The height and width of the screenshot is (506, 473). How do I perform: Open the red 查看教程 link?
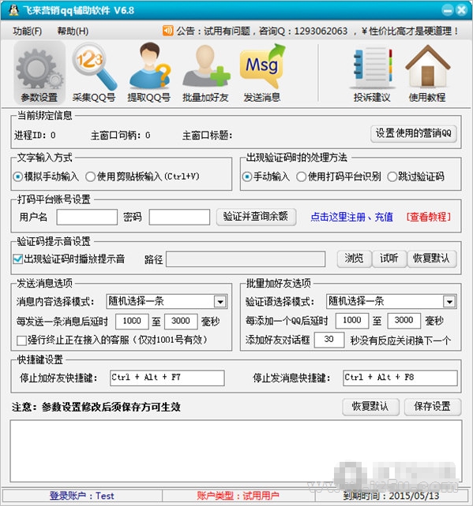428,217
